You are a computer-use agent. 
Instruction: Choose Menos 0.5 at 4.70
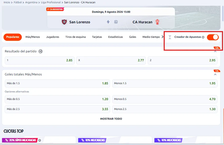(165, 99)
